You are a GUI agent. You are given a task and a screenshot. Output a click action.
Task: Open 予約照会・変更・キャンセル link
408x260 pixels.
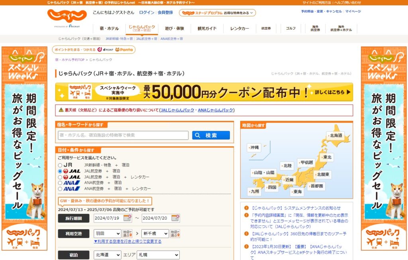pyautogui.click(x=322, y=12)
